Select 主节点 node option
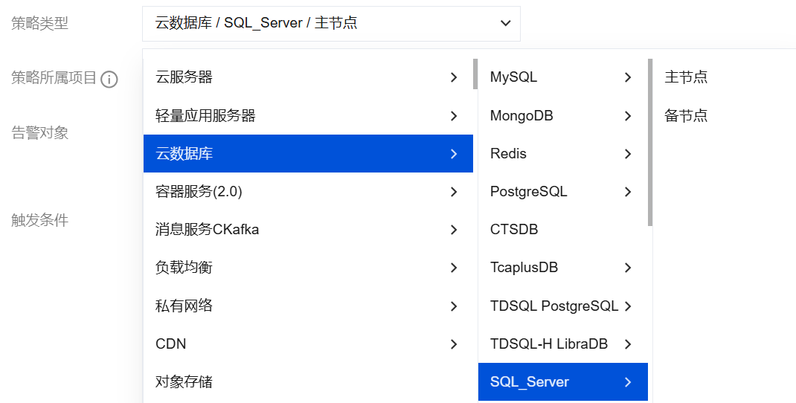Screen dimensions: 796x403 coord(686,77)
